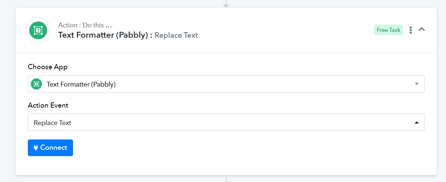Screen dimensions: 446x182
Task: Click "Text Formatter (Pabbly)" text inside the app selector
Action: click(81, 84)
